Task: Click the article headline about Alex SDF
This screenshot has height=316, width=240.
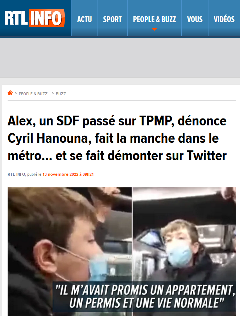Action: [117, 138]
